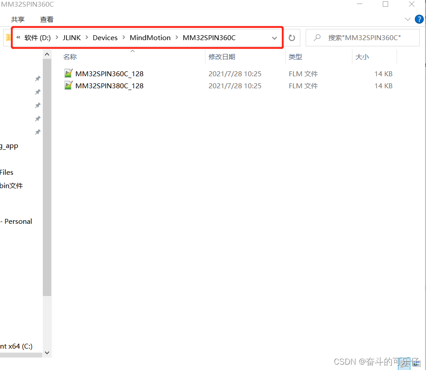
Task: Open the Files item in navigation pane
Action: 7,173
